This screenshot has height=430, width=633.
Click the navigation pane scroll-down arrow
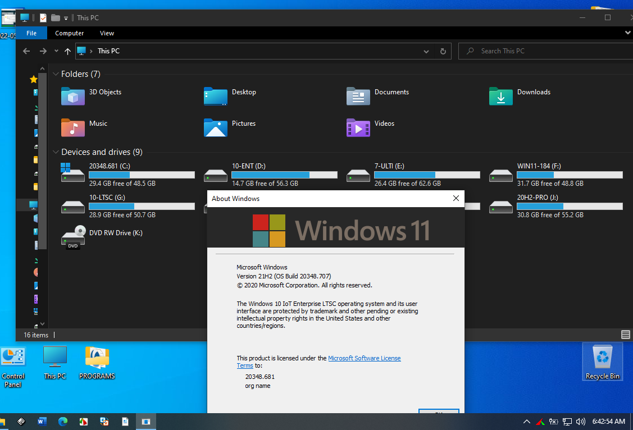[x=42, y=324]
